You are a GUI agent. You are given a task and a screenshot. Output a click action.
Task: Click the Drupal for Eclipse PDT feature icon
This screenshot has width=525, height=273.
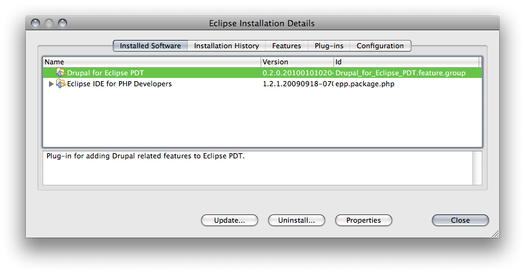60,73
